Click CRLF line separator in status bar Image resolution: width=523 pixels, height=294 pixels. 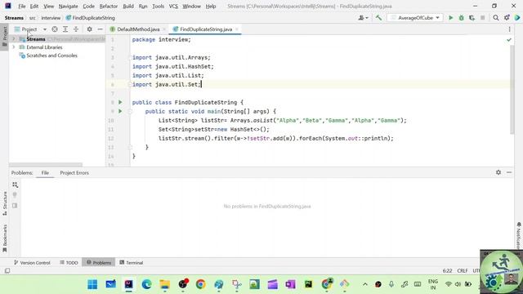[463, 270]
